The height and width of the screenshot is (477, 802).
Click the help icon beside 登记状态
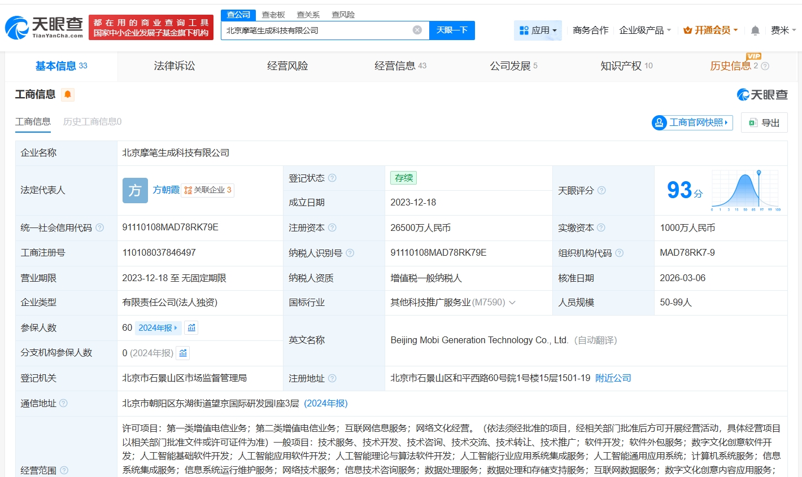(332, 178)
